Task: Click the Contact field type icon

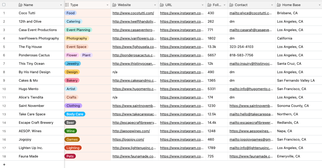Action: (x=231, y=5)
